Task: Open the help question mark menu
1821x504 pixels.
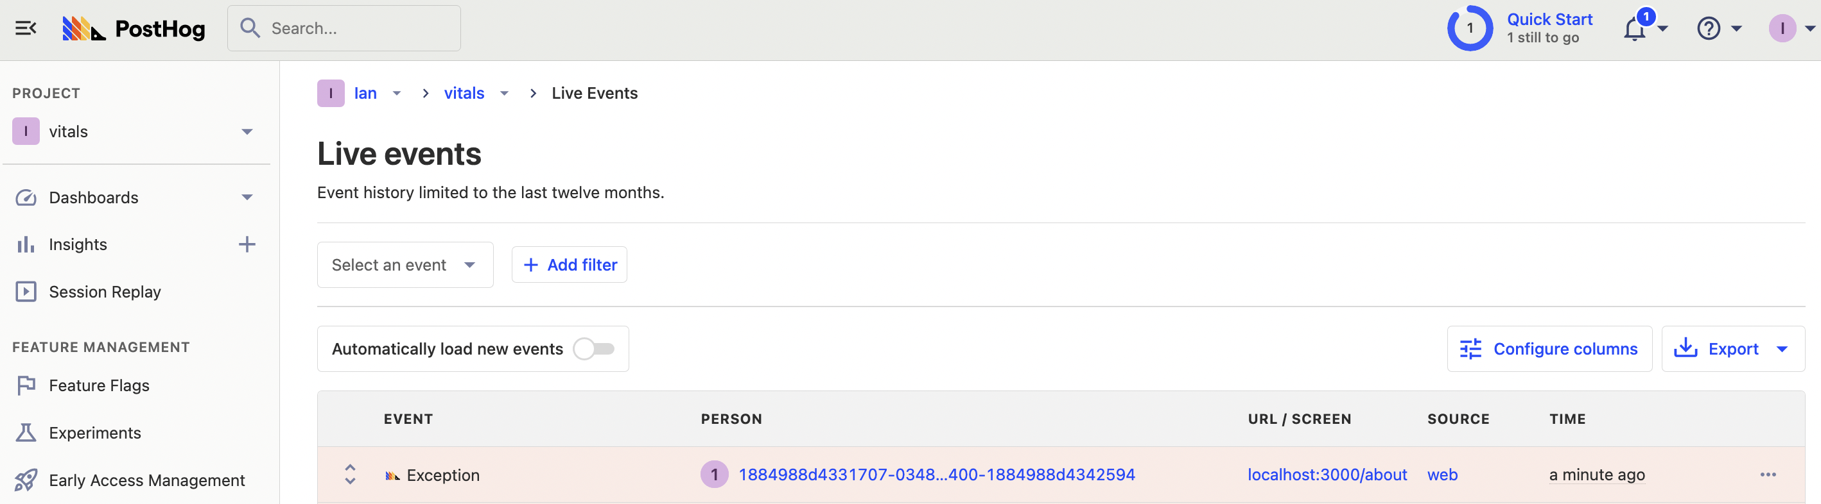Action: coord(1709,29)
